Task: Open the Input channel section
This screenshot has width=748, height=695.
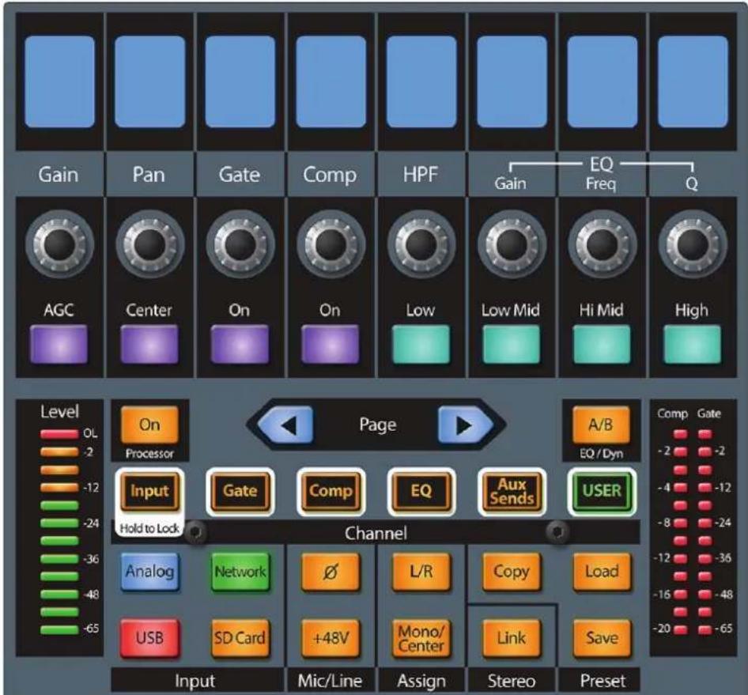Action: (149, 491)
